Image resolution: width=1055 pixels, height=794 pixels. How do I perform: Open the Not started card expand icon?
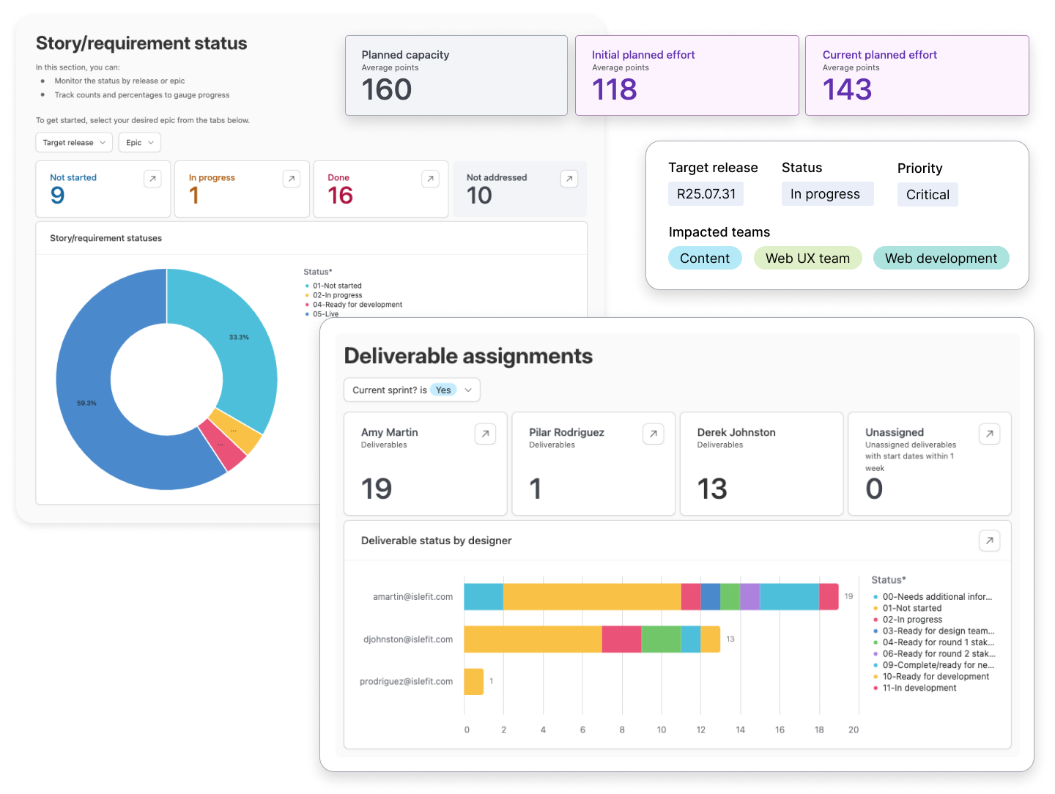(x=152, y=179)
